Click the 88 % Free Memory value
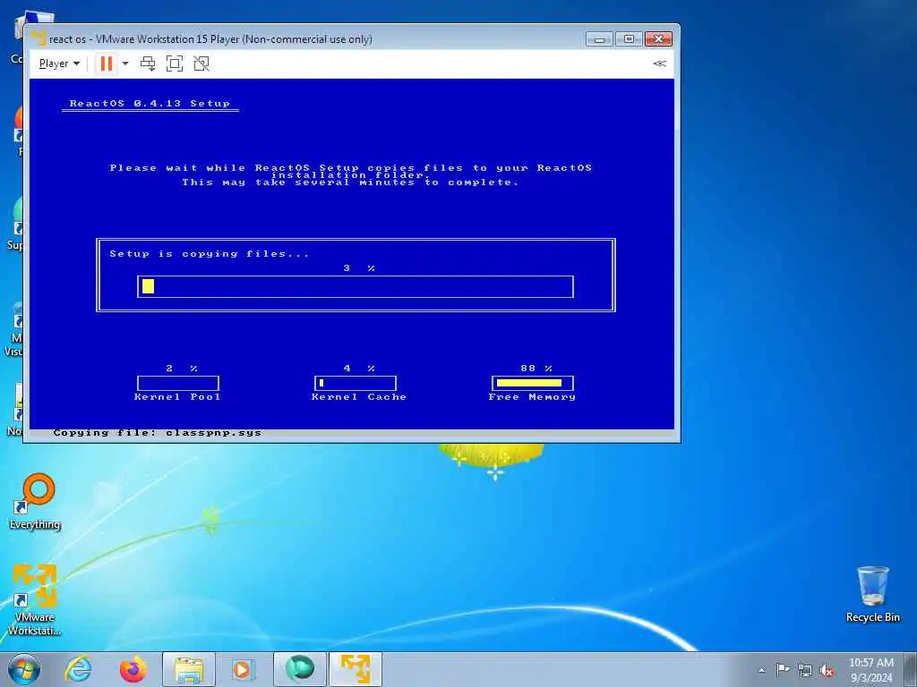 point(536,368)
